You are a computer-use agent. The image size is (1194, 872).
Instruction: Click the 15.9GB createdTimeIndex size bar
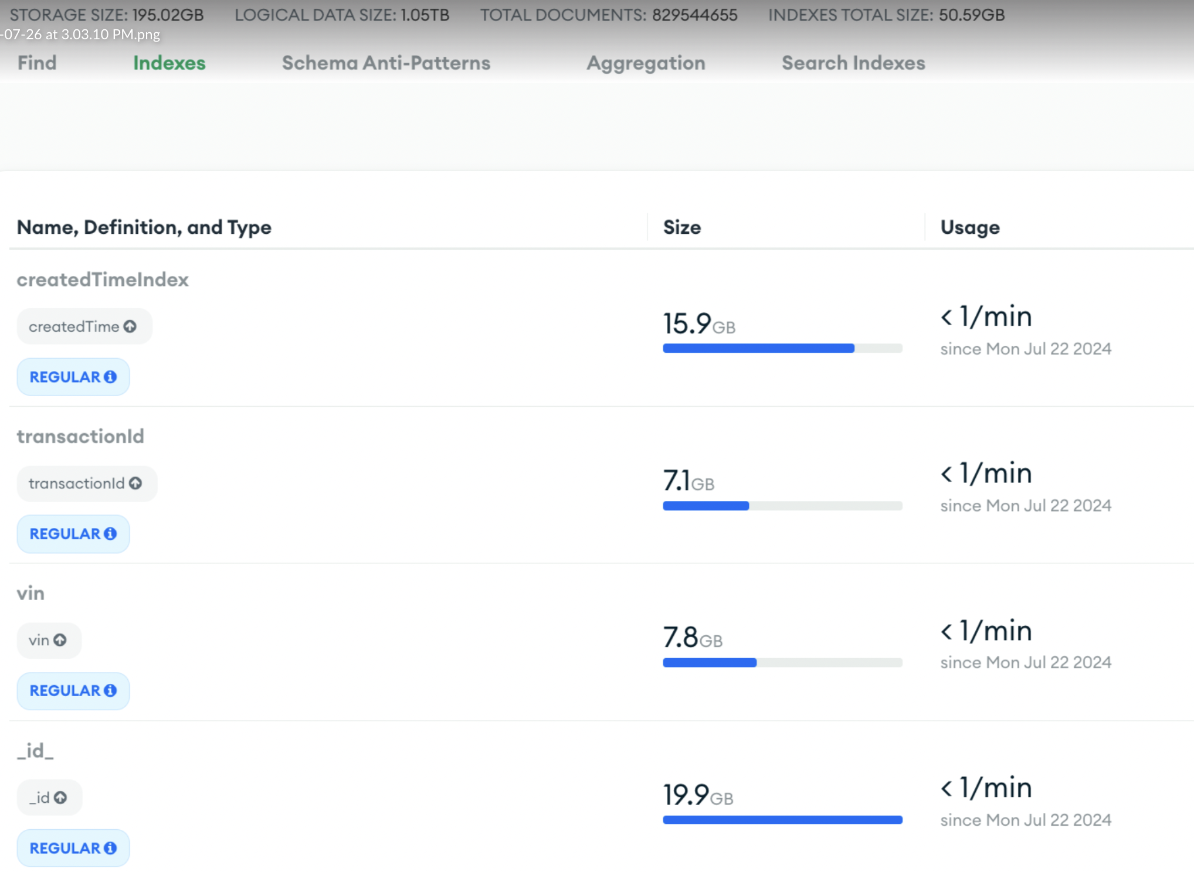click(x=781, y=348)
